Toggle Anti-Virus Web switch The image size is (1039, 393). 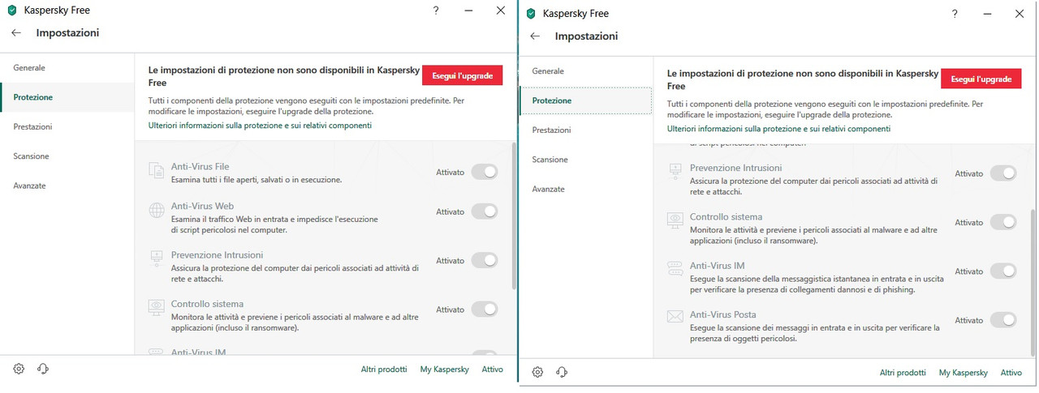click(x=485, y=211)
